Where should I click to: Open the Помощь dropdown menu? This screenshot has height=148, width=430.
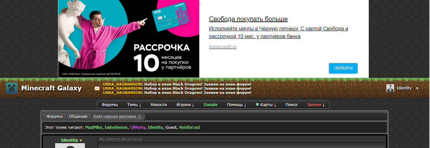[x=237, y=105]
